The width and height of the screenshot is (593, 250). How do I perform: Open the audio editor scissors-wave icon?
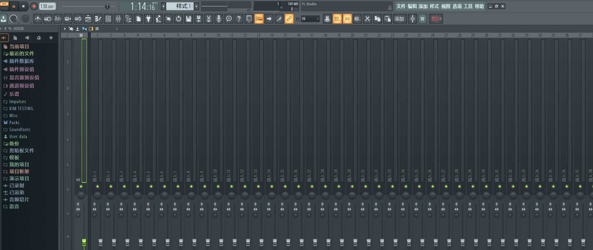(x=209, y=19)
